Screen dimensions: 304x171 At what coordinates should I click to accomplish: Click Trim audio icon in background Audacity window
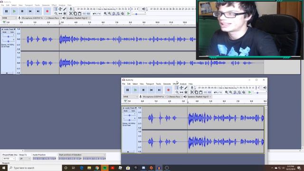pyautogui.click(x=84, y=14)
